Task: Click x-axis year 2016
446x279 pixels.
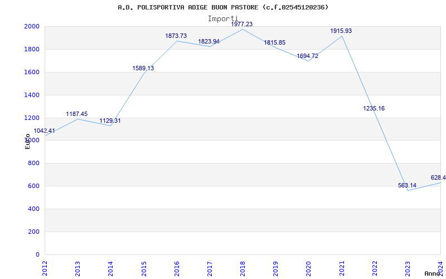Action: (x=177, y=268)
